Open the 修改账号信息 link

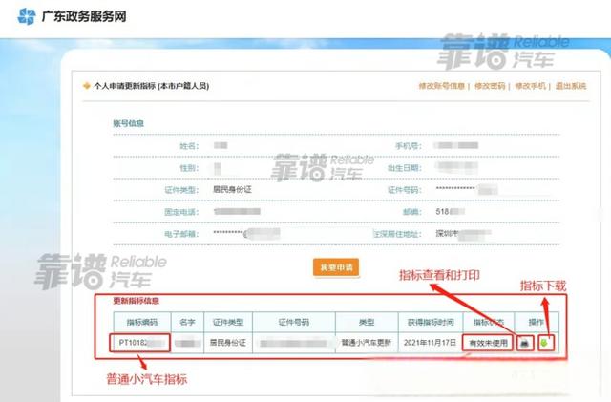click(x=441, y=86)
